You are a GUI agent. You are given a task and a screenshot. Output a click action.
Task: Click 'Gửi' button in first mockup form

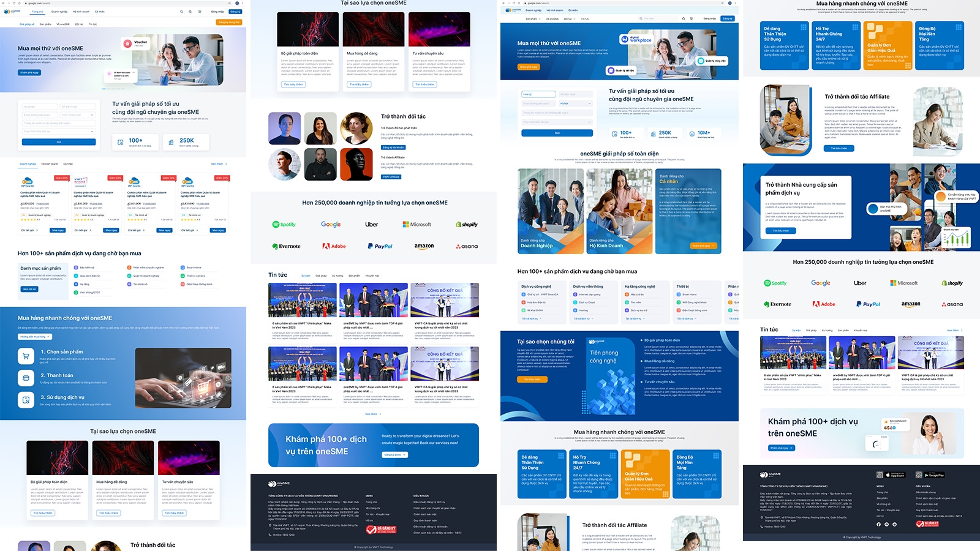point(59,142)
